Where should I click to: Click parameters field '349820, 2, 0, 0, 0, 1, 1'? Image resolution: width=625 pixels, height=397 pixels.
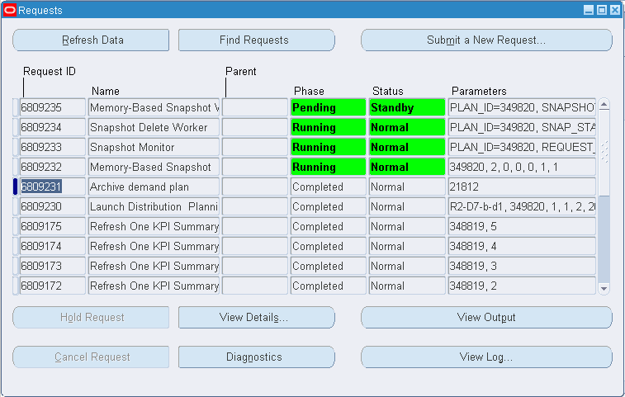(x=522, y=167)
